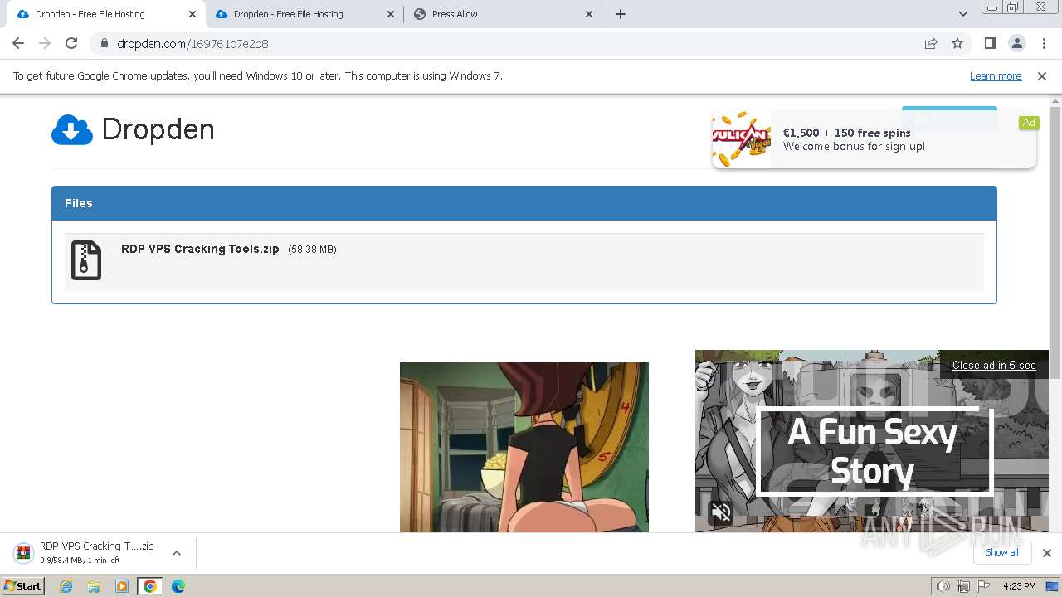Switch to Press Allow tab
The width and height of the screenshot is (1062, 597).
[x=503, y=14]
